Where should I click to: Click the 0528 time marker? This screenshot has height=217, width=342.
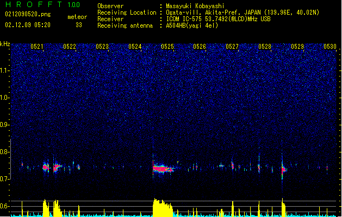pos(265,46)
